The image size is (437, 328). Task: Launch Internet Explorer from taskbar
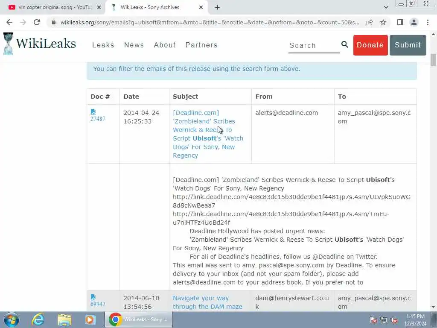tap(38, 319)
